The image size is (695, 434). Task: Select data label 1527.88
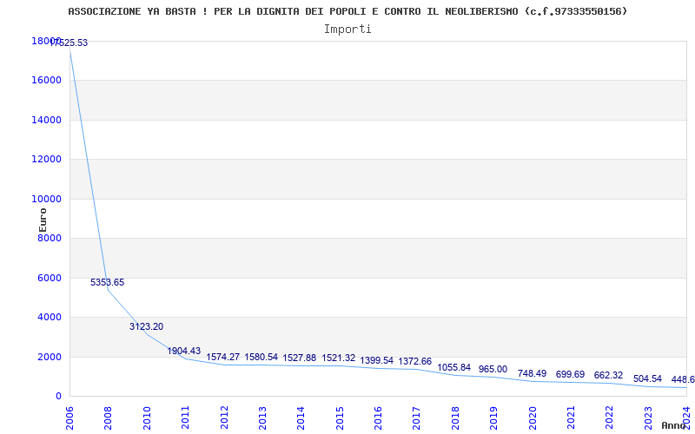(300, 358)
